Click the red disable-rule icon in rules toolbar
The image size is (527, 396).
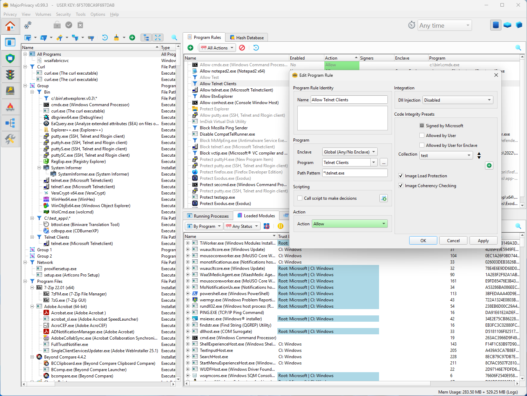pos(242,48)
